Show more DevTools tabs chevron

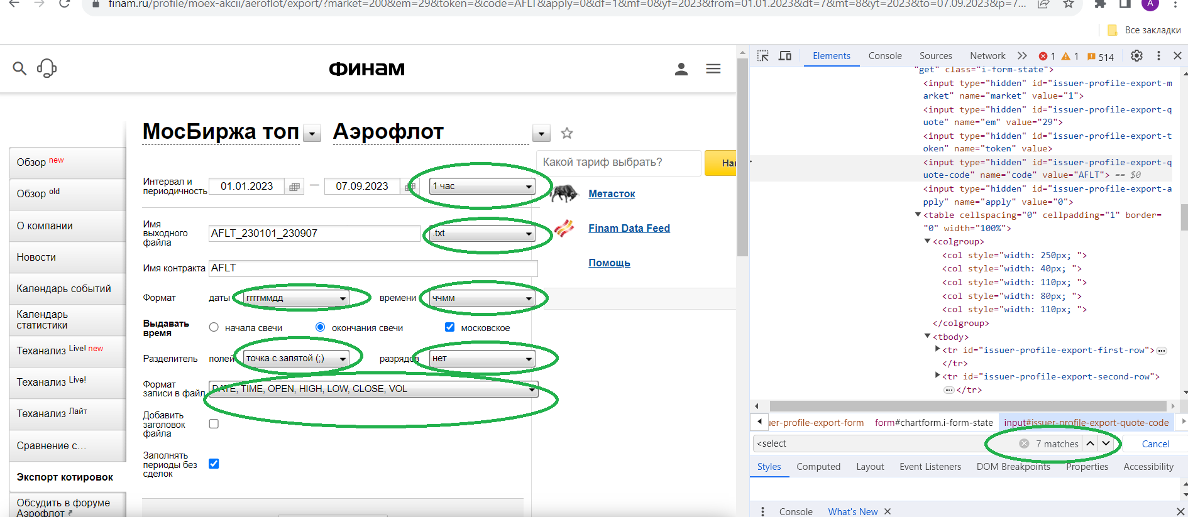(1022, 56)
